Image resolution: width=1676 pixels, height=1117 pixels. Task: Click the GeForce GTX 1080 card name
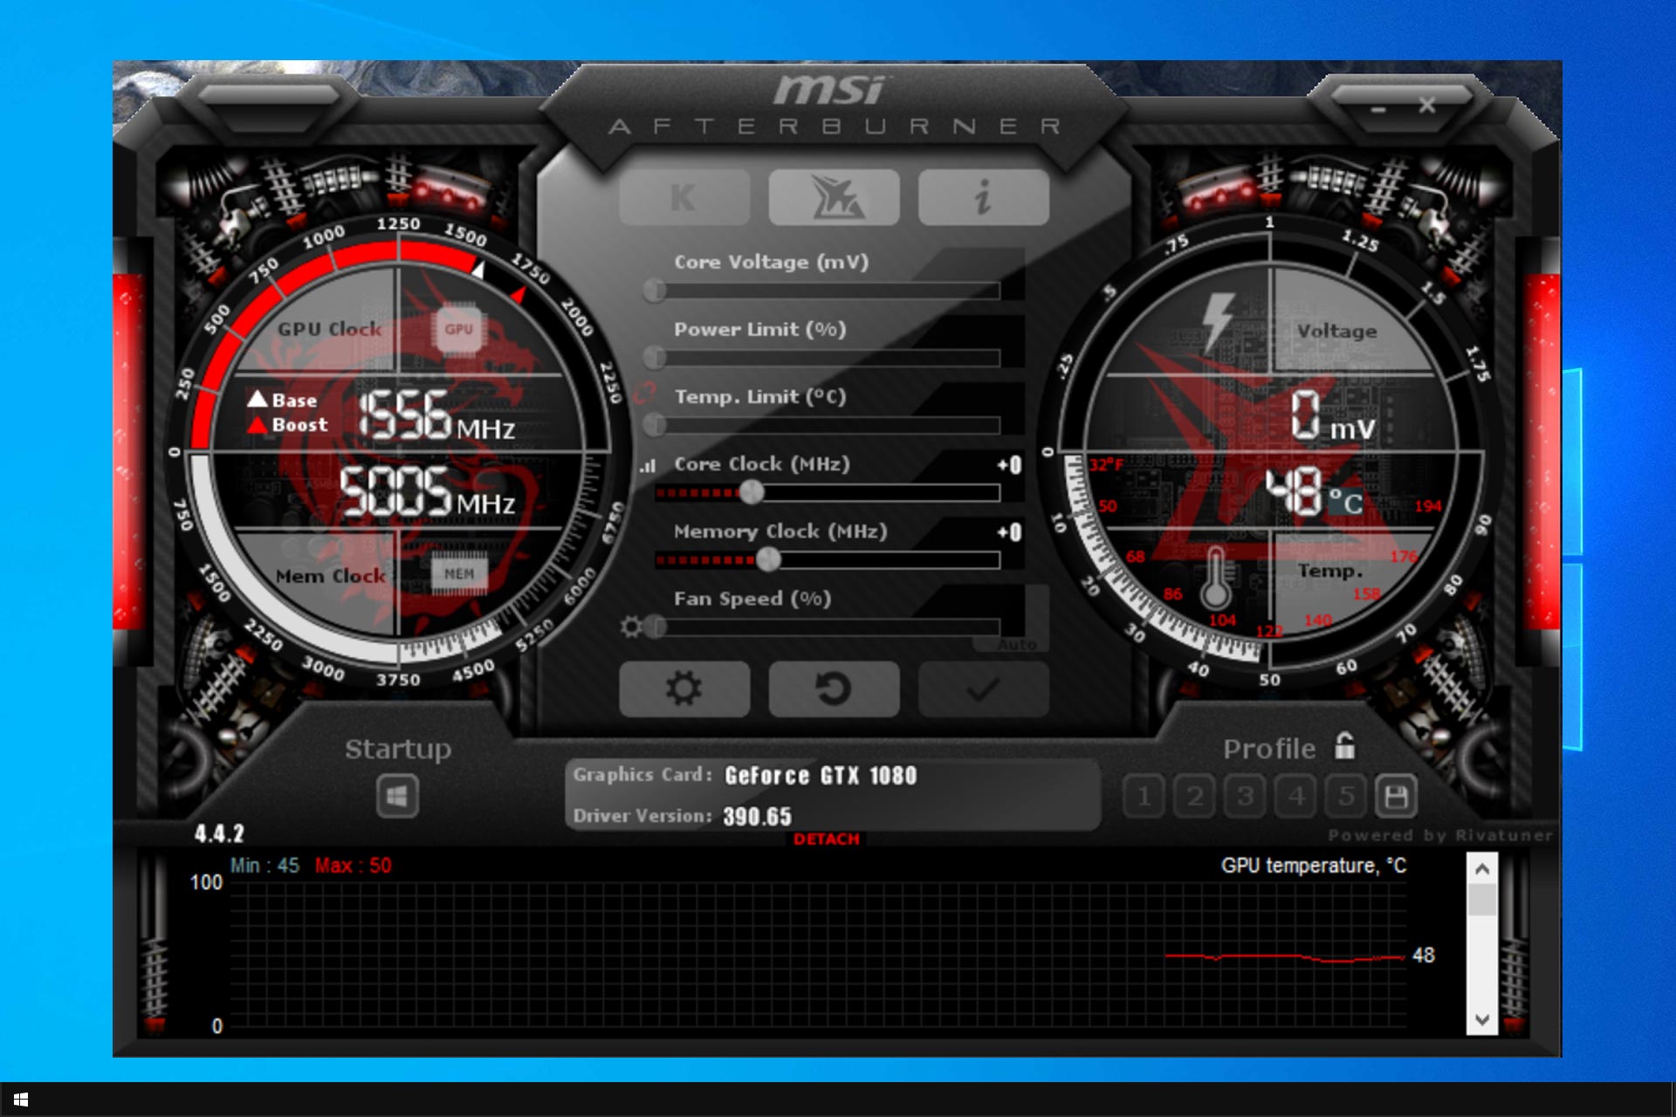click(821, 776)
